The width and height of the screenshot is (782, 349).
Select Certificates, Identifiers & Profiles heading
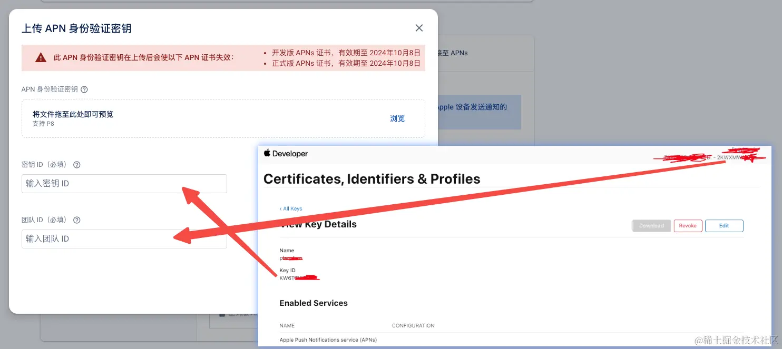[x=372, y=179]
